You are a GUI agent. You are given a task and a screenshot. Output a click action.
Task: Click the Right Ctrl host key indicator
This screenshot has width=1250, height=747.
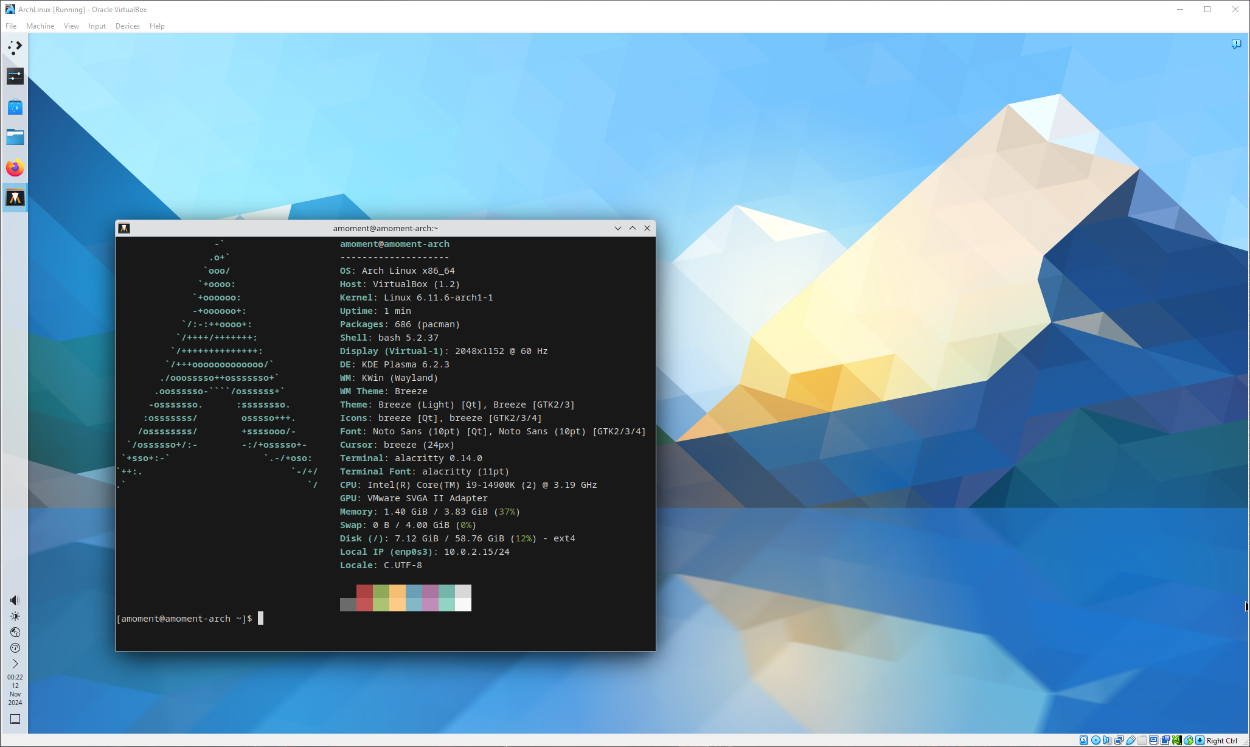1221,740
